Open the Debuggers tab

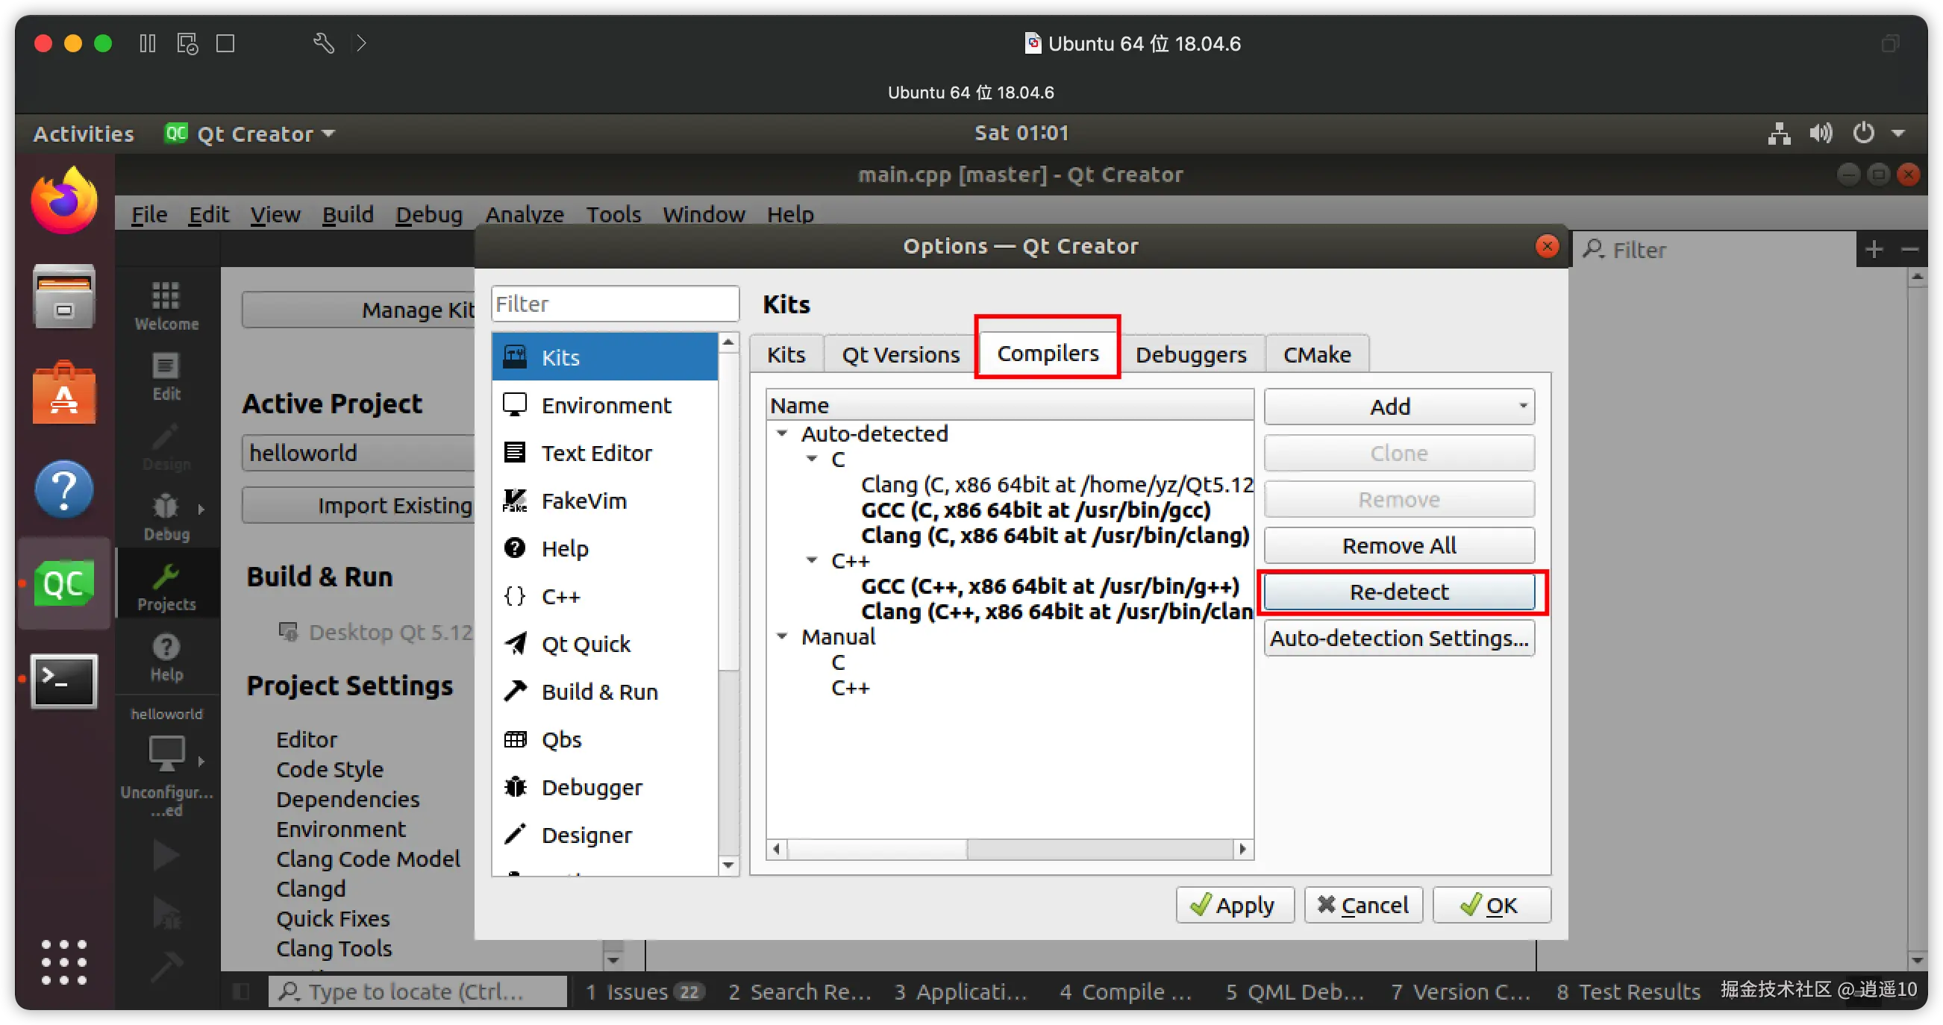[x=1190, y=354]
